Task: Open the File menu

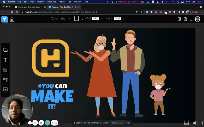Action: 19,2
